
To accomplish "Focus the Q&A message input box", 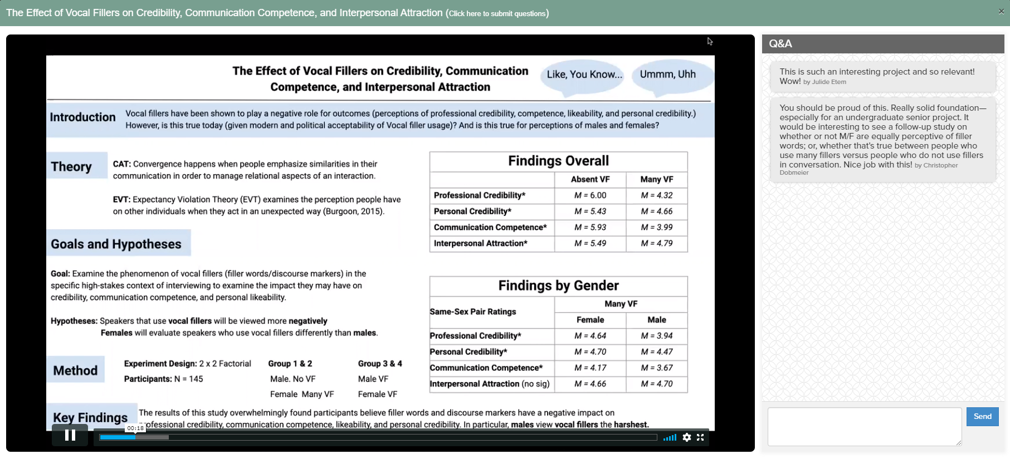I will pos(865,427).
